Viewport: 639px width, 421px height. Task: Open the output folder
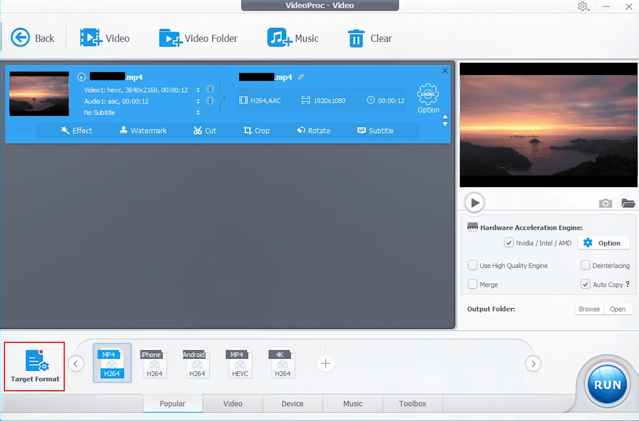618,309
